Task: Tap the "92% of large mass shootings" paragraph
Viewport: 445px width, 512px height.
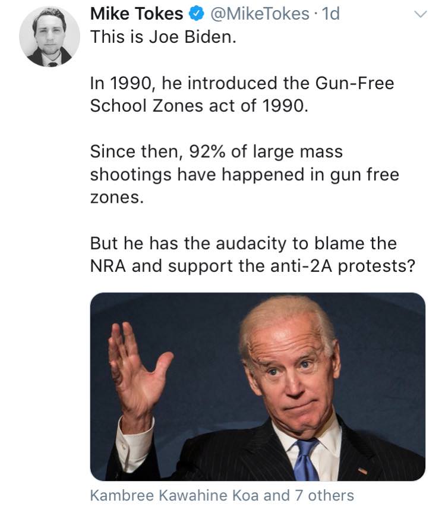Action: coord(245,174)
